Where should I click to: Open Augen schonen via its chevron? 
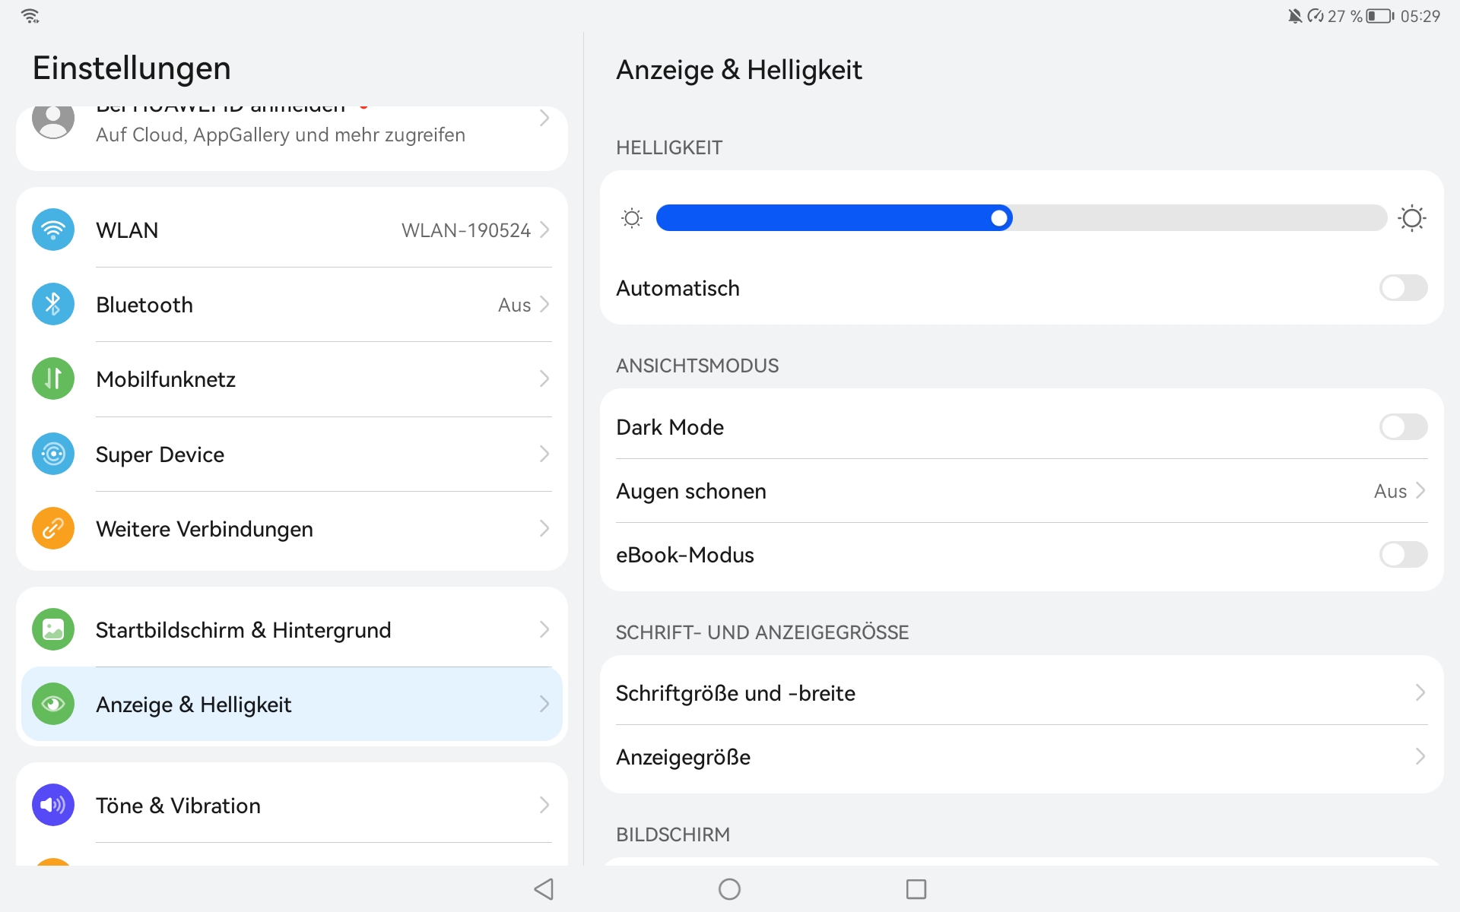pyautogui.click(x=1420, y=491)
